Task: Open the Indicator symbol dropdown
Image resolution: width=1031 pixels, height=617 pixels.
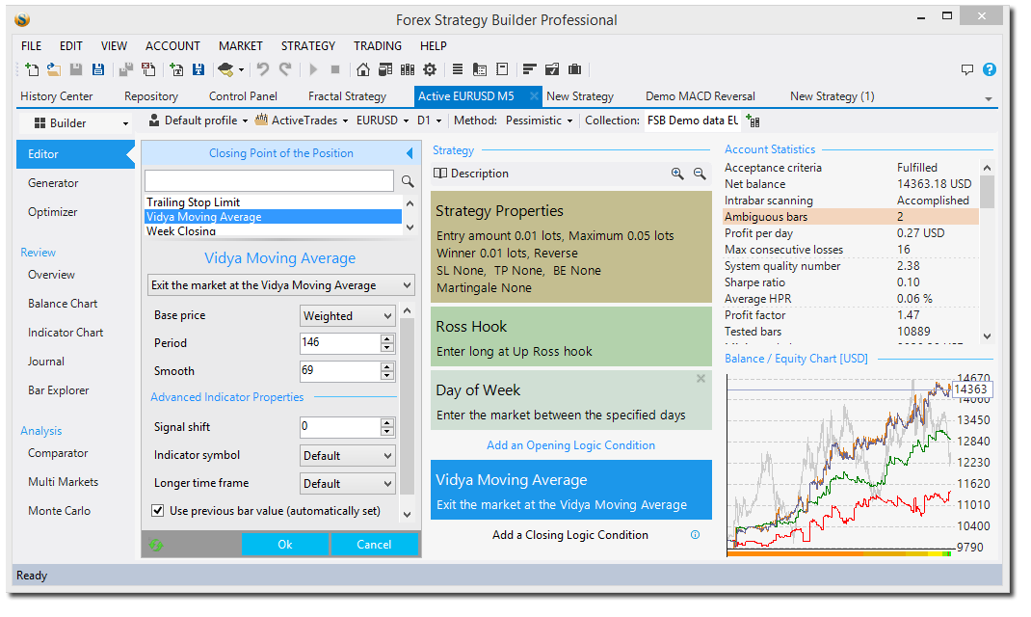Action: [x=347, y=456]
